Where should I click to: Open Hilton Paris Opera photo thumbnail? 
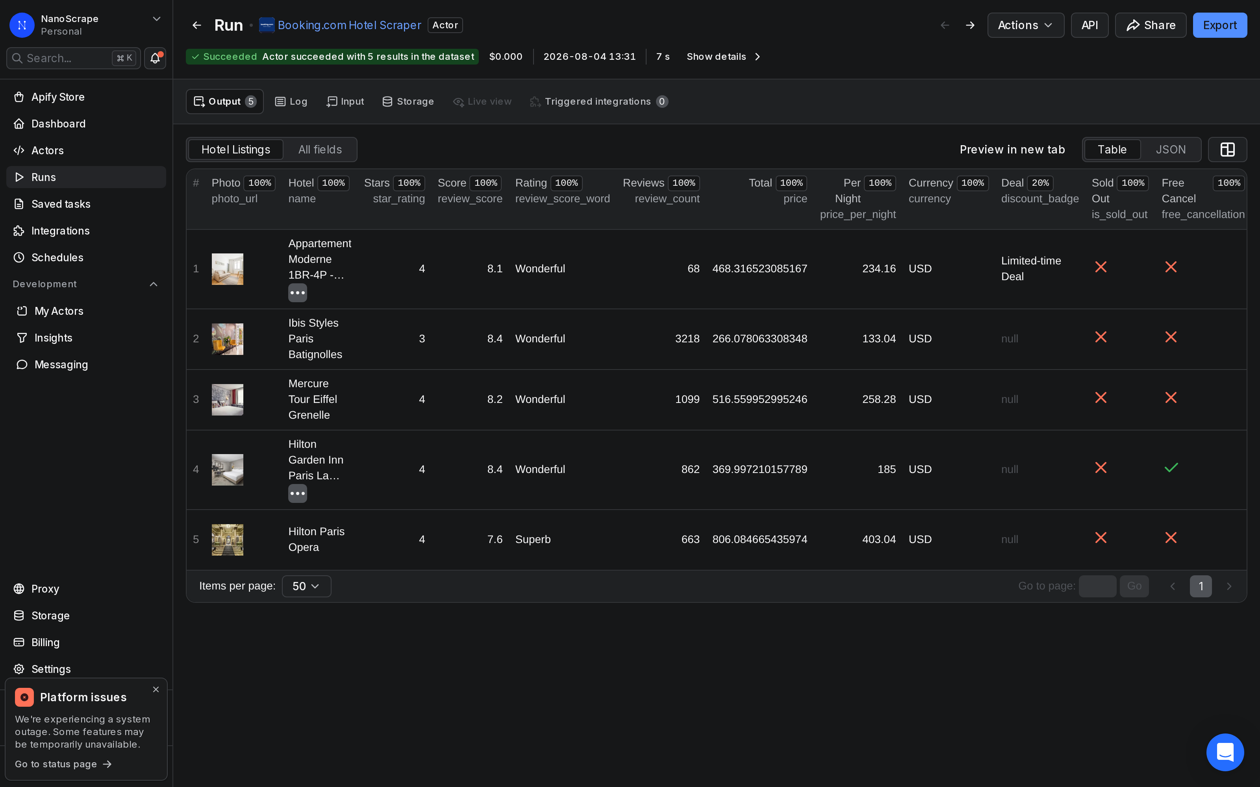tap(227, 540)
